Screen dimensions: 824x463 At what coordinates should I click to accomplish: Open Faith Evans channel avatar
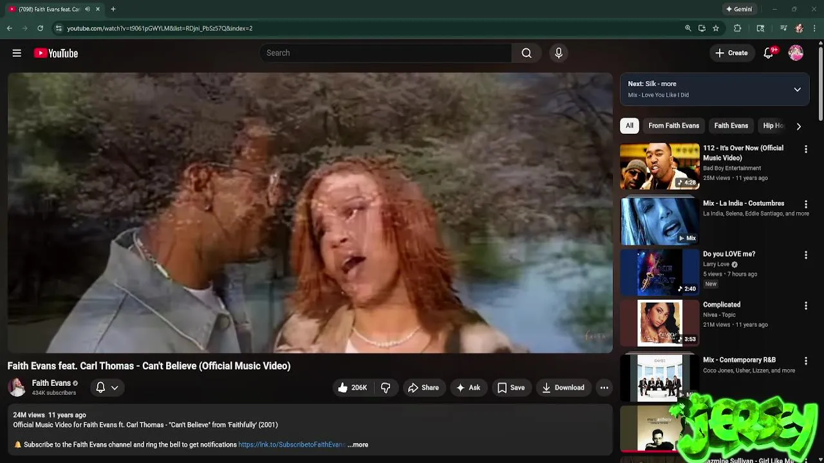coord(17,387)
